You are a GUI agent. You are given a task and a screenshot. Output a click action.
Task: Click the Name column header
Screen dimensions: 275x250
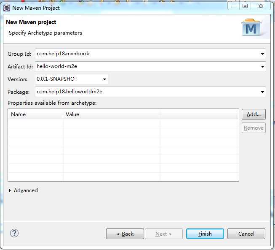pyautogui.click(x=36, y=114)
